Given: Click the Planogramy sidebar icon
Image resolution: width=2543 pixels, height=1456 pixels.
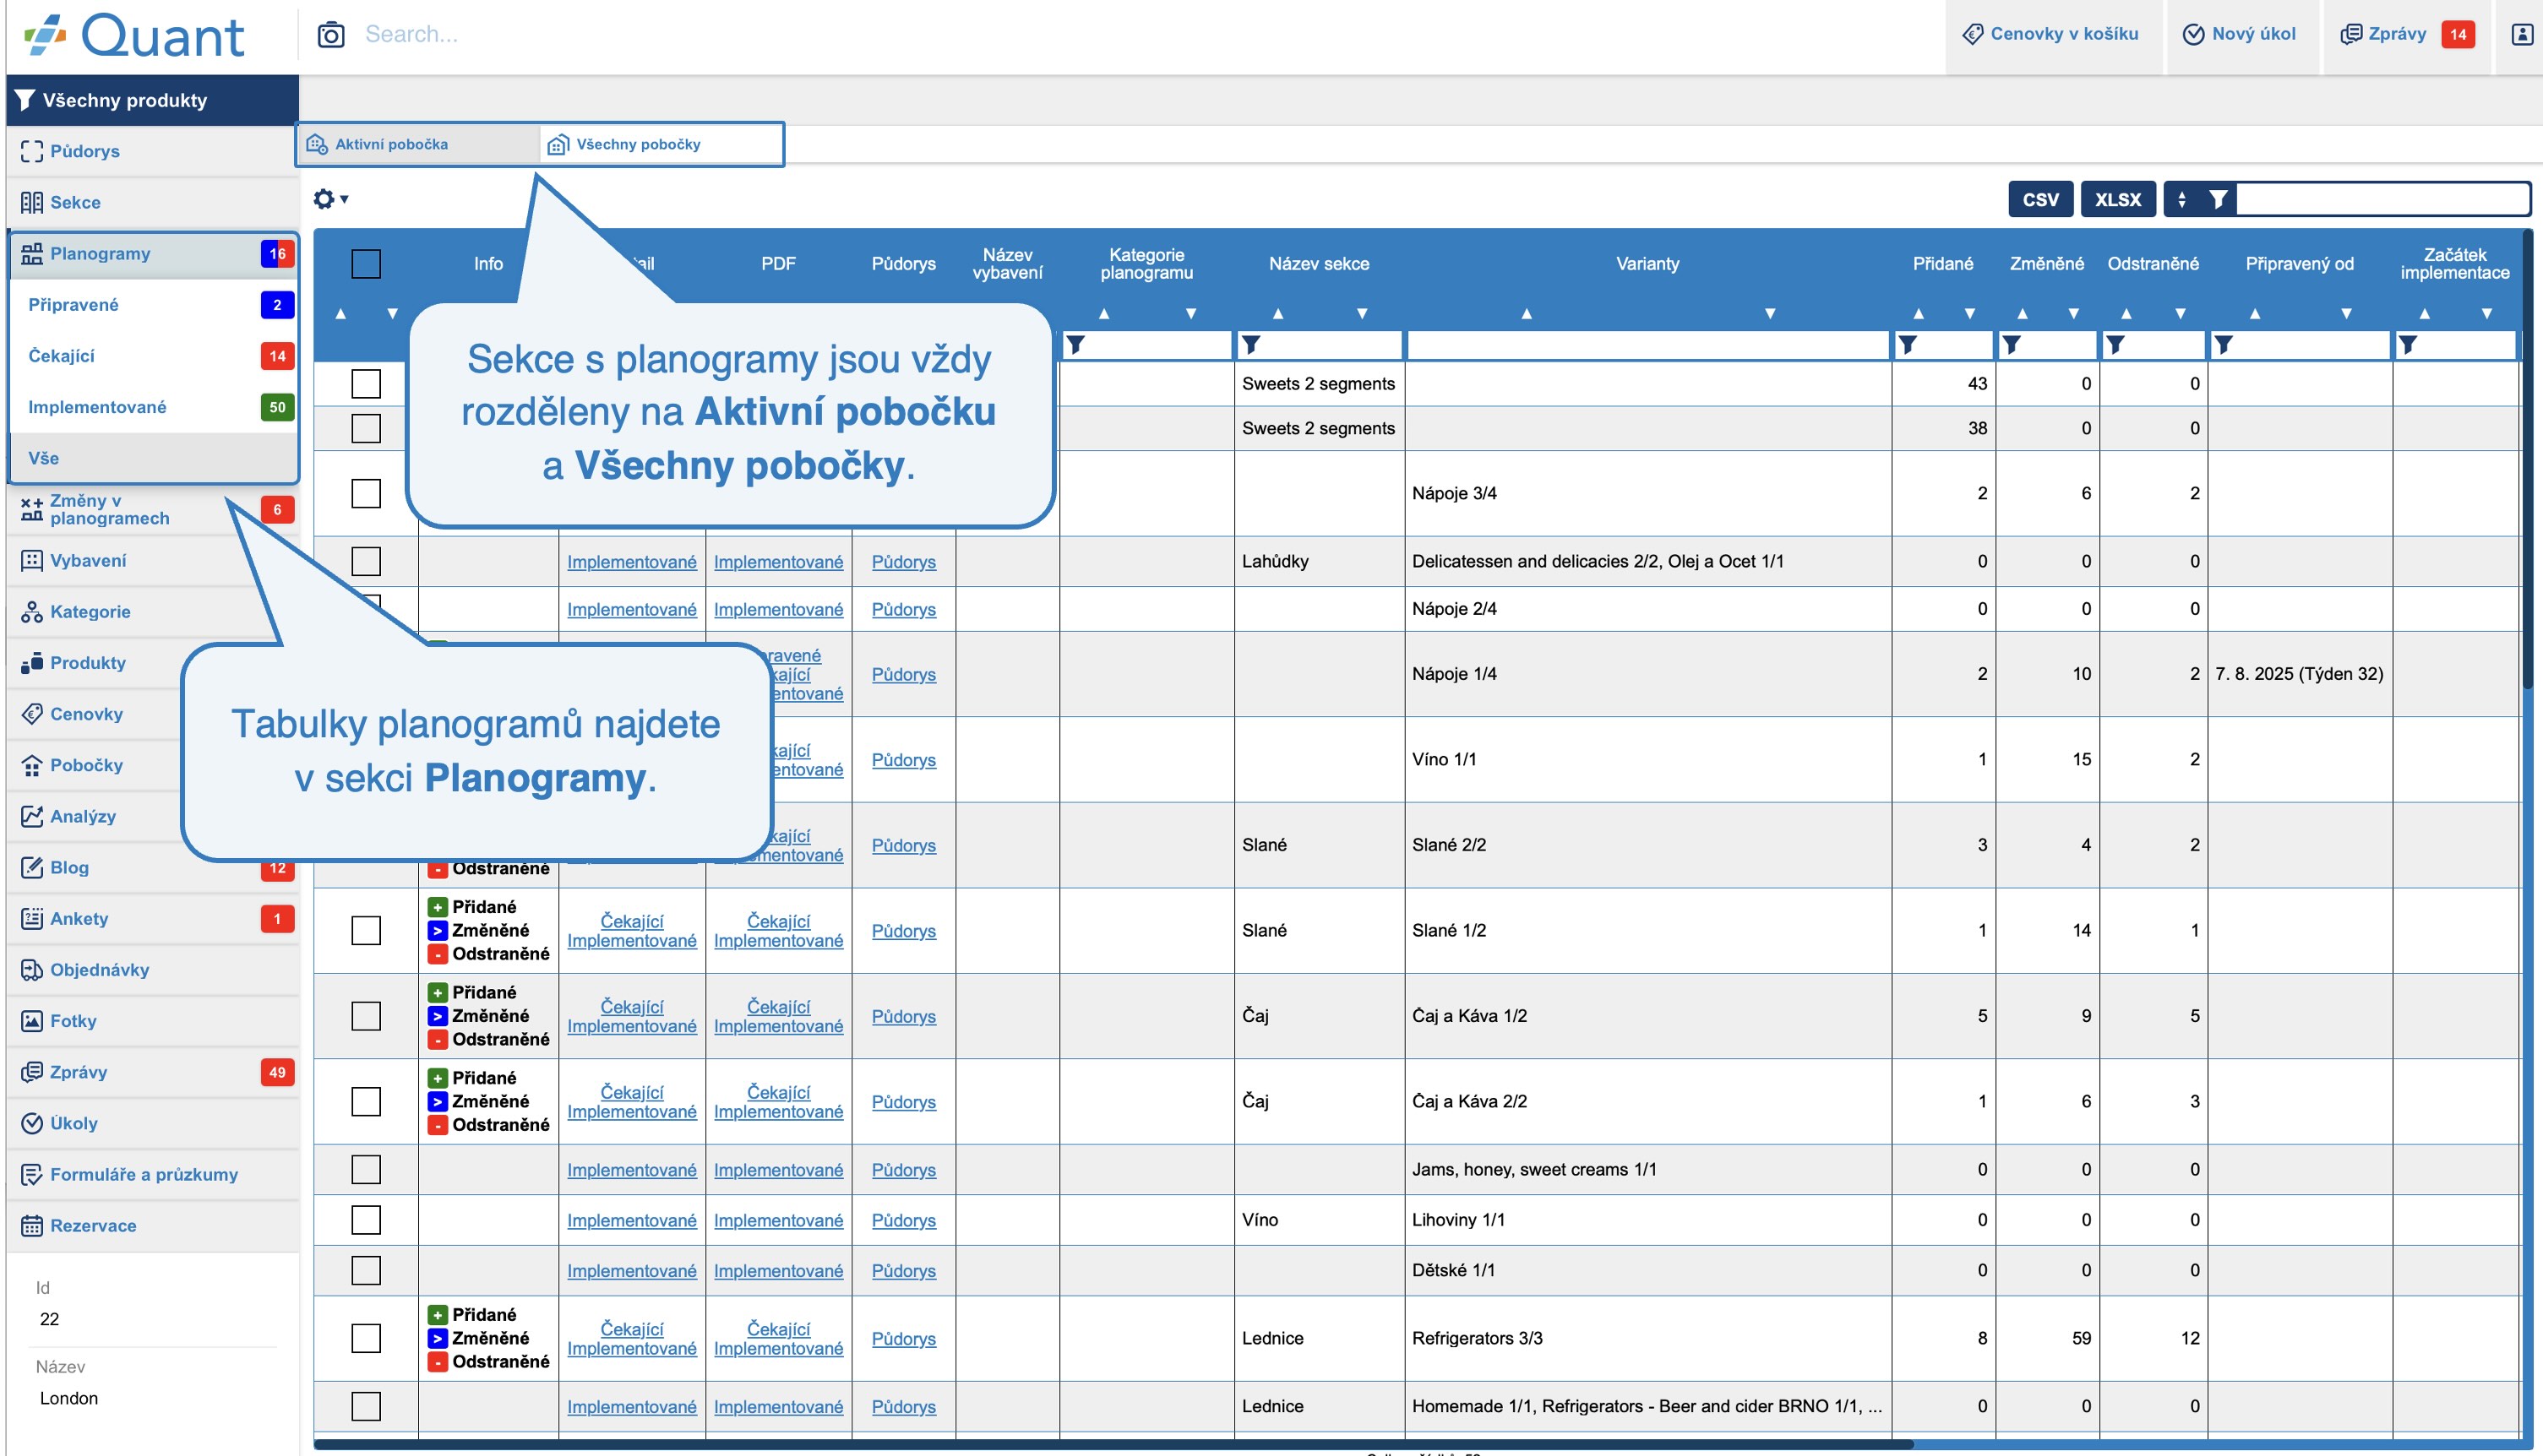Looking at the screenshot, I should pos(32,253).
